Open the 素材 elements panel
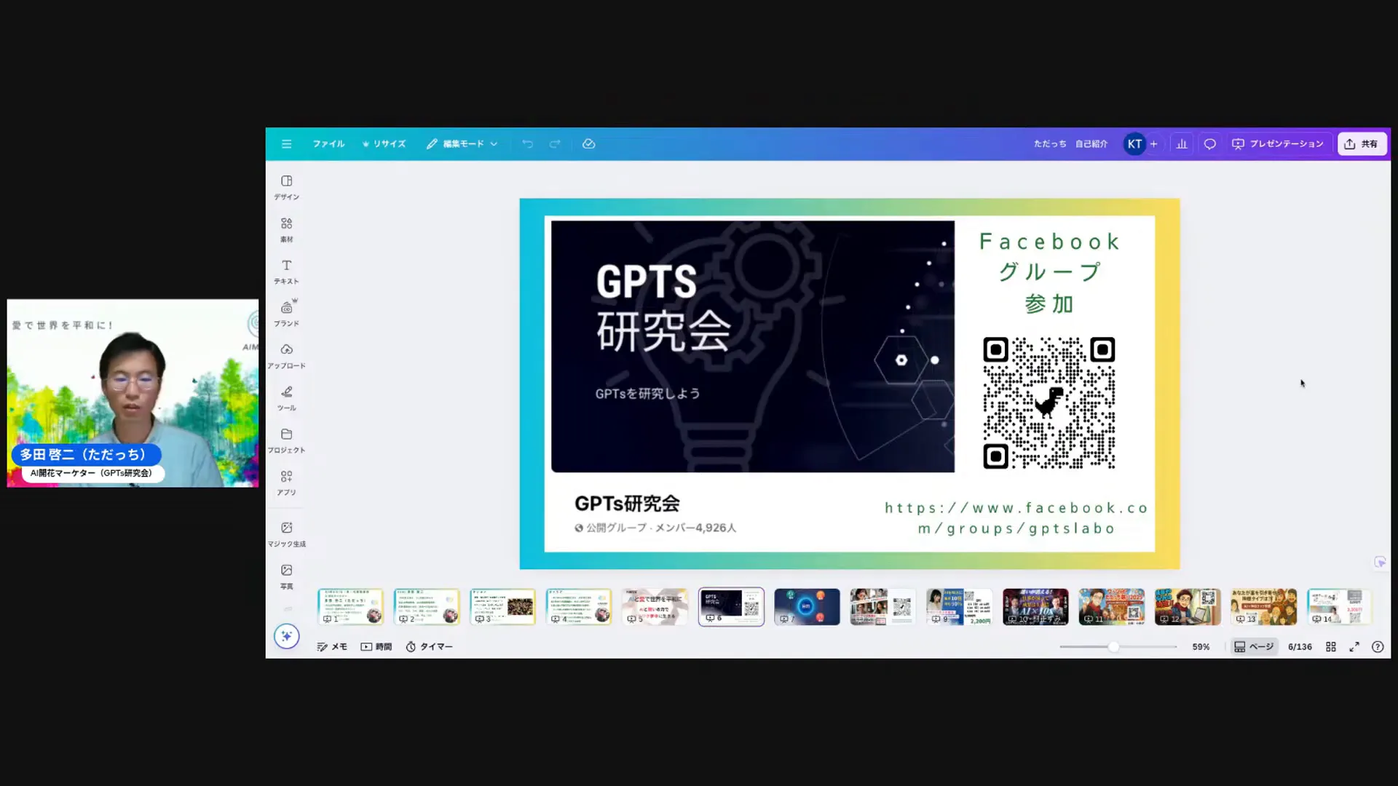Viewport: 1398px width, 786px height. [x=286, y=229]
